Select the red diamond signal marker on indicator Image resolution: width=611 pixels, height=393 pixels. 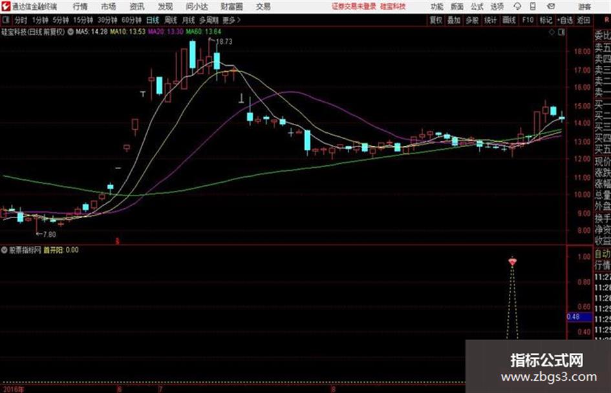pos(513,261)
